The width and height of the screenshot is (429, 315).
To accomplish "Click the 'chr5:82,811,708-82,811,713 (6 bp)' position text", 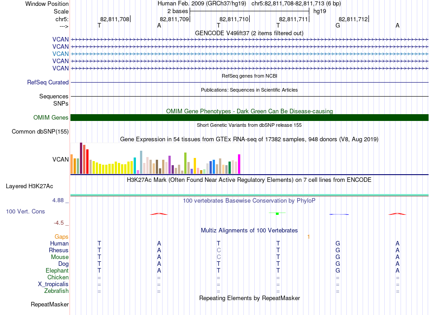I will [x=296, y=4].
